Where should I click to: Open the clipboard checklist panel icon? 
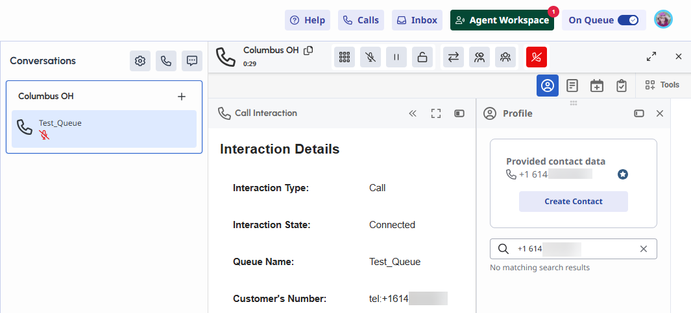pos(622,86)
